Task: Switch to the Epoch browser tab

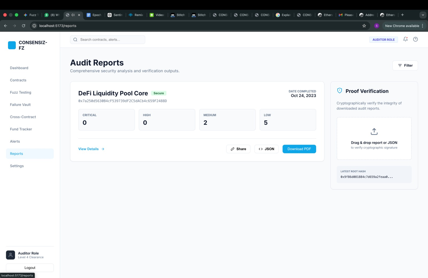Action: (x=94, y=15)
